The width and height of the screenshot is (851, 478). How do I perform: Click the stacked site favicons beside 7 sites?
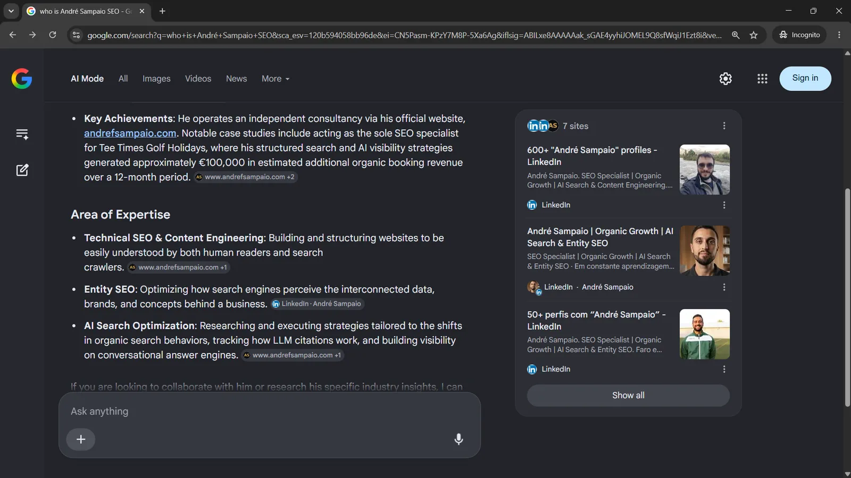(x=543, y=126)
